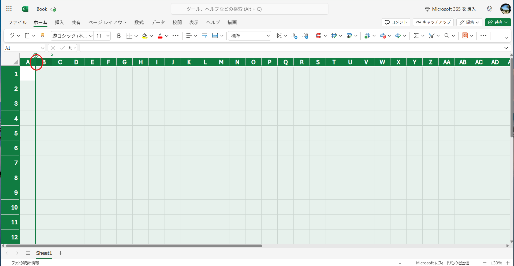
Task: Apply the yellow fill color bucket
Action: coord(145,36)
